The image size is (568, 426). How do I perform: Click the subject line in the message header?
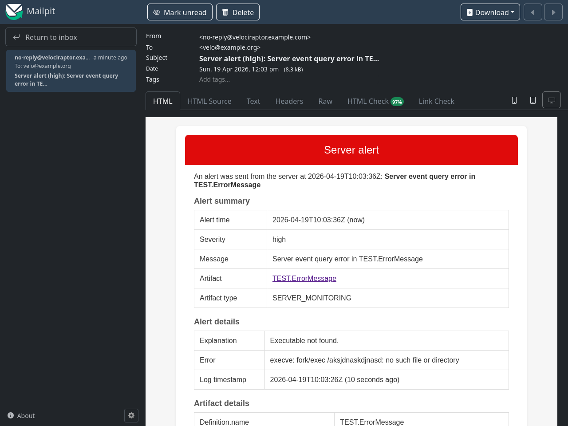tap(289, 59)
